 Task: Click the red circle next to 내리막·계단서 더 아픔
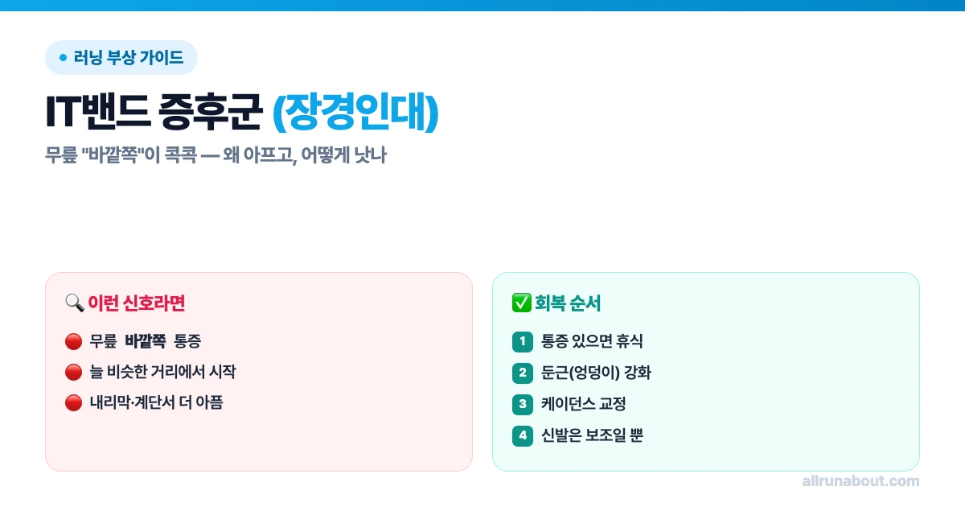(x=73, y=402)
